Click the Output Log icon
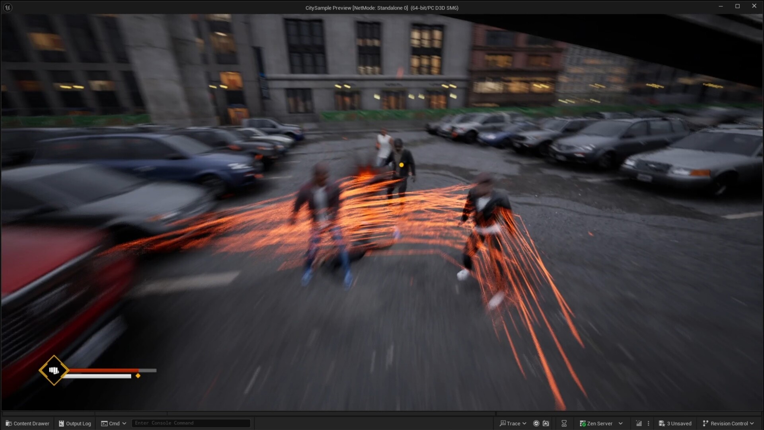This screenshot has height=430, width=764. 62,423
